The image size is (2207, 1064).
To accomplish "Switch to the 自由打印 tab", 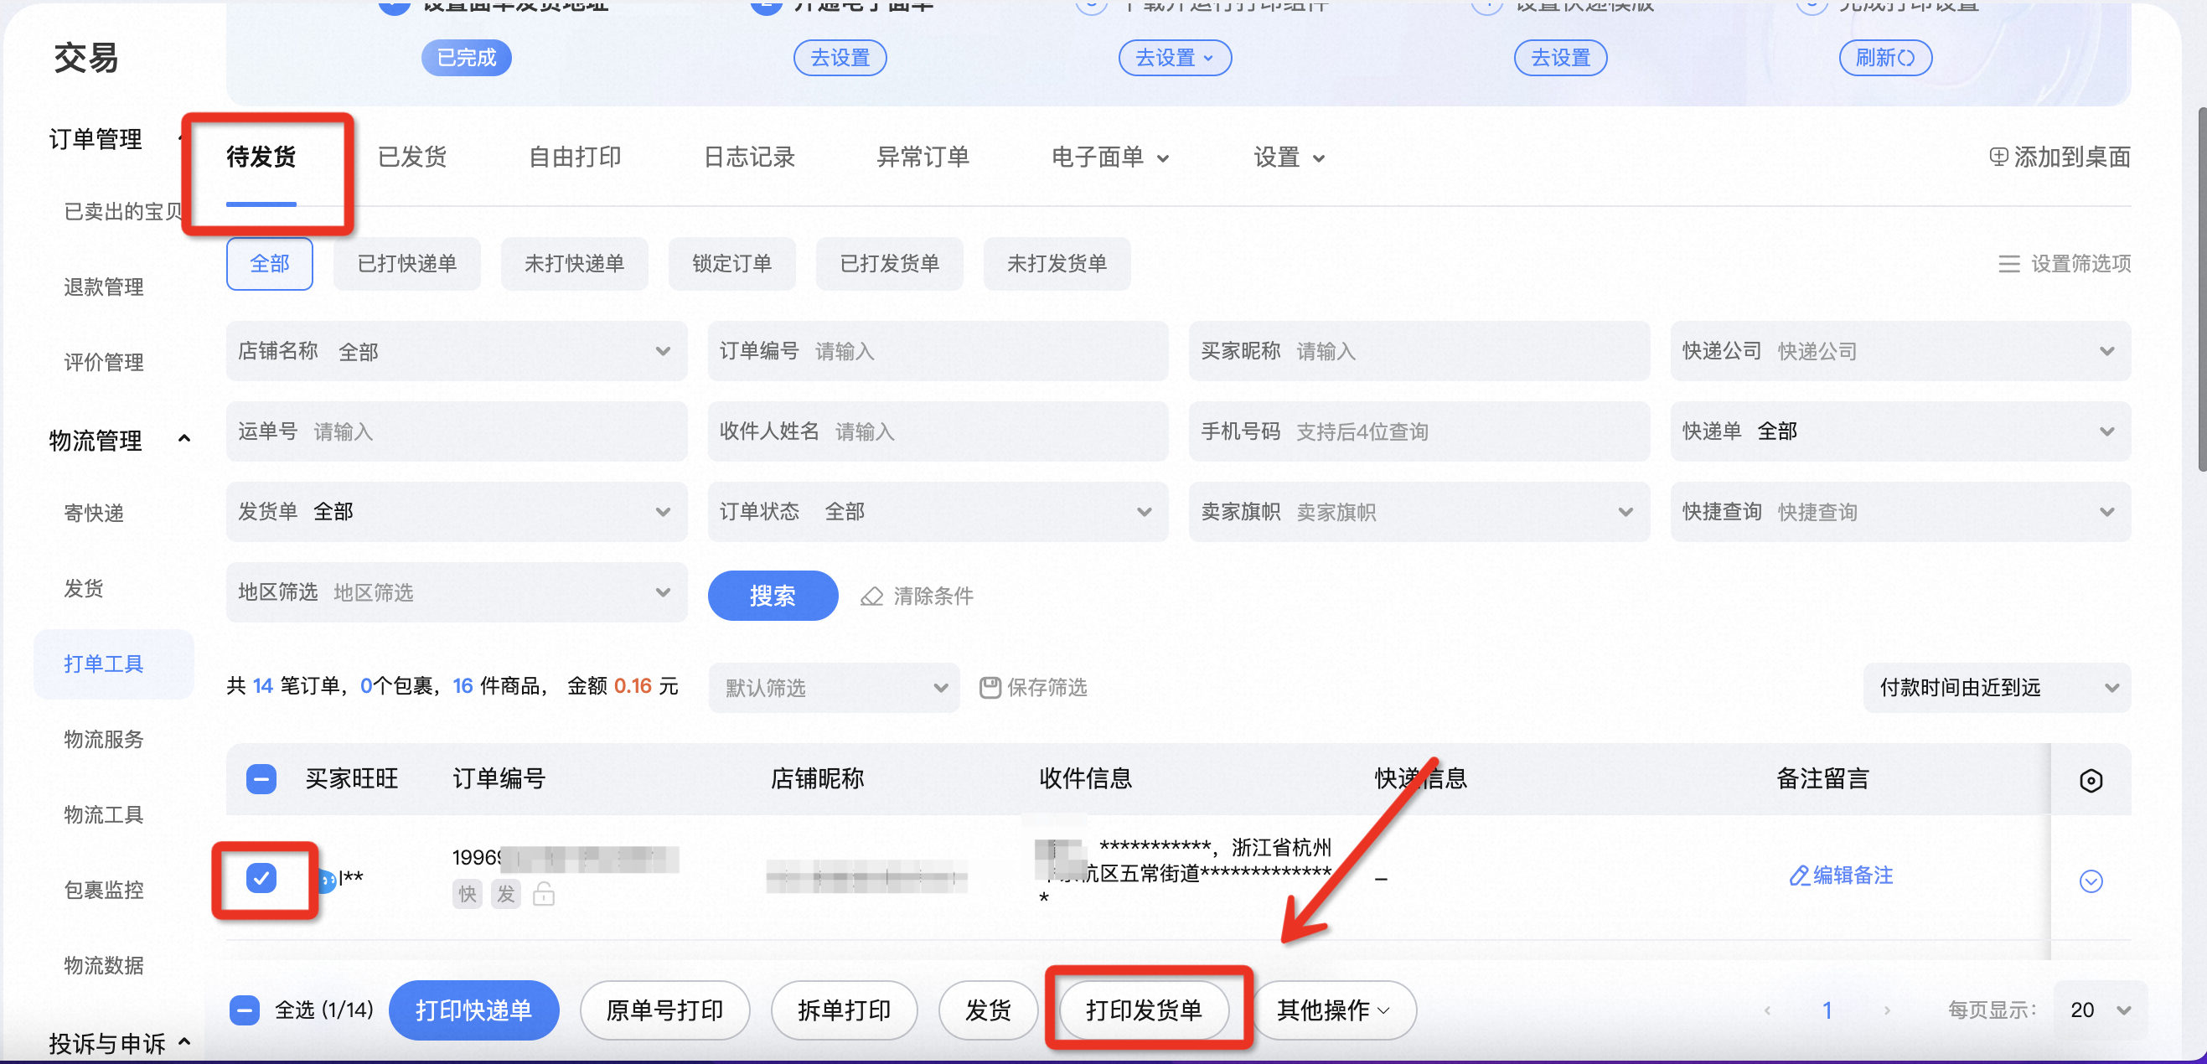I will pos(574,158).
